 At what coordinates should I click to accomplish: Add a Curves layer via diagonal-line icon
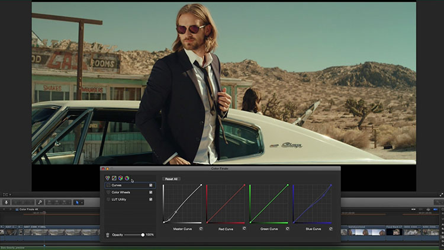114,178
